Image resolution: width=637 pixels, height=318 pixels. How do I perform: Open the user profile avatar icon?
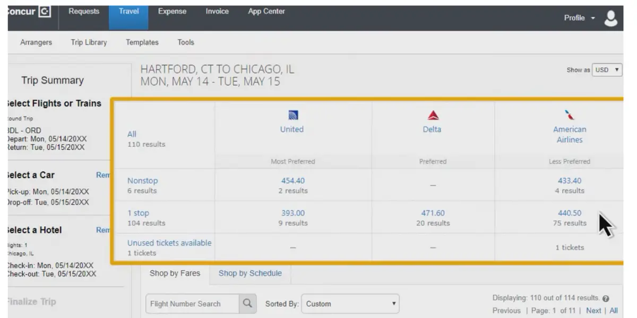611,18
